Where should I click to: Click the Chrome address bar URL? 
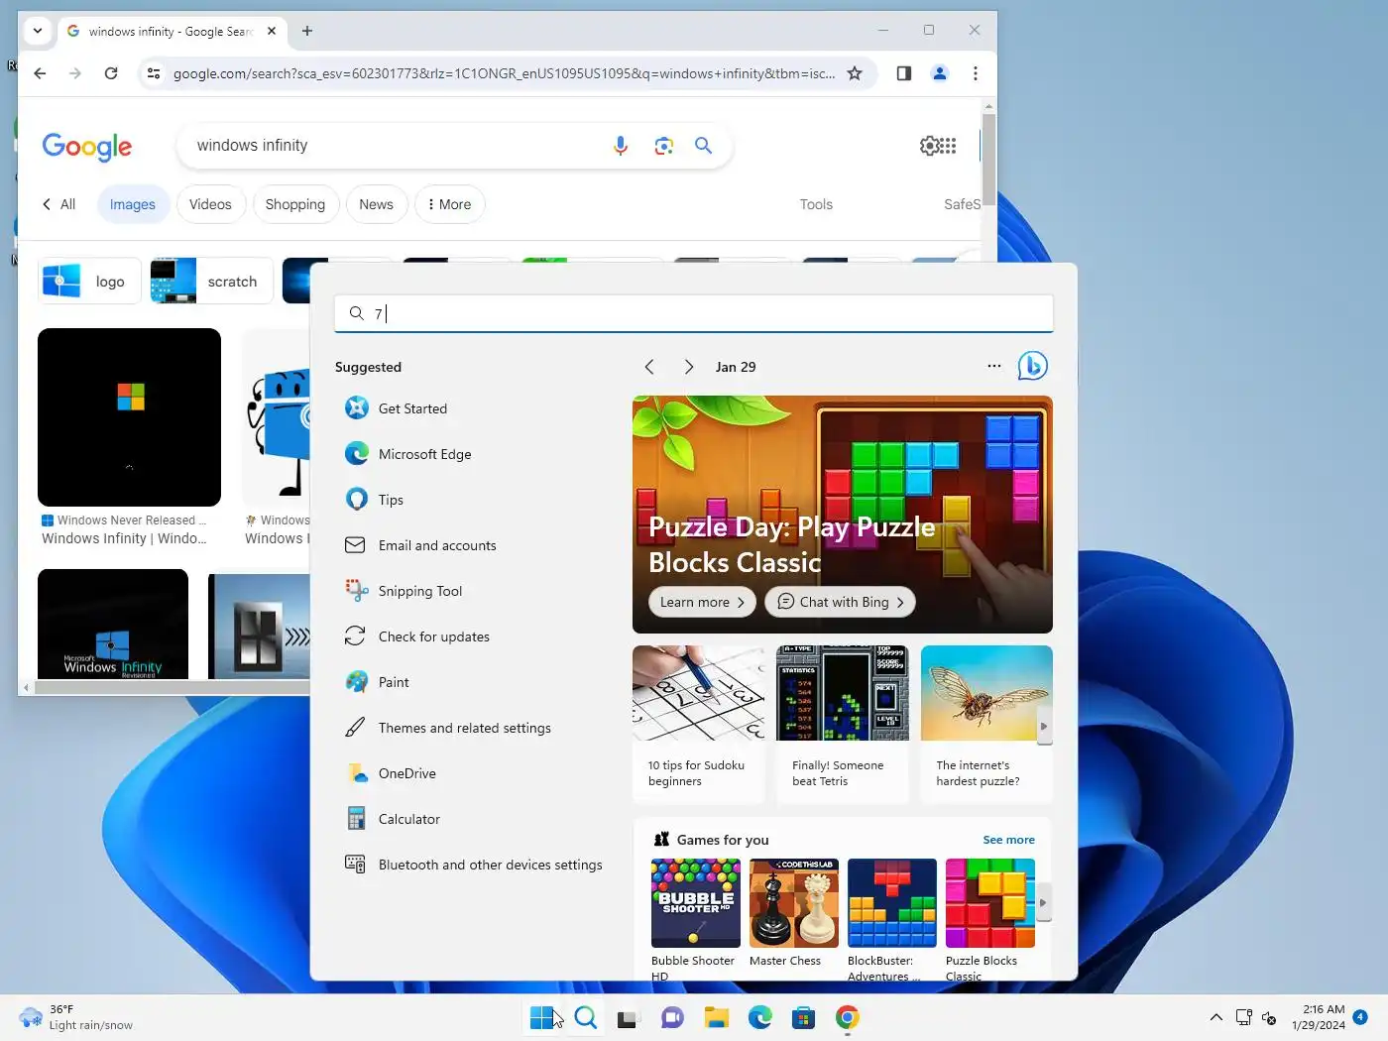coord(504,73)
